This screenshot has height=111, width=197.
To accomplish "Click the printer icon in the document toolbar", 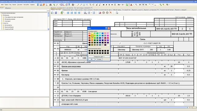I will tap(117, 13).
